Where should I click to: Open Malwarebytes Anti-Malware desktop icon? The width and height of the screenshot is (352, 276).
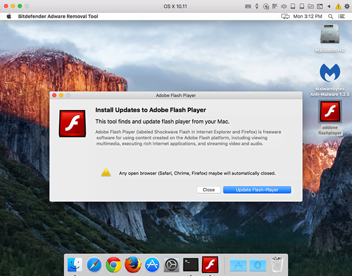(x=330, y=73)
